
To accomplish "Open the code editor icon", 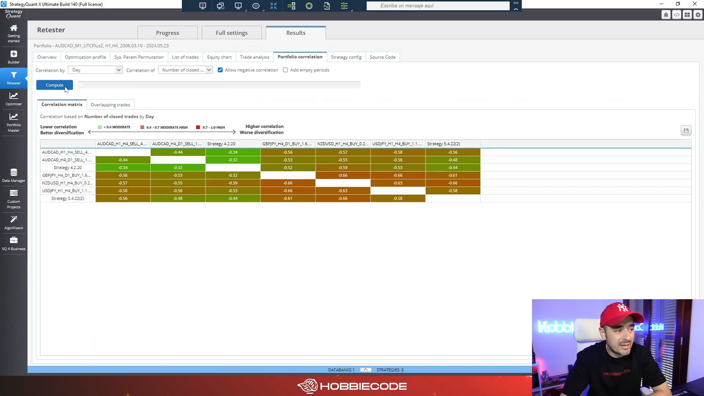I will click(x=676, y=15).
